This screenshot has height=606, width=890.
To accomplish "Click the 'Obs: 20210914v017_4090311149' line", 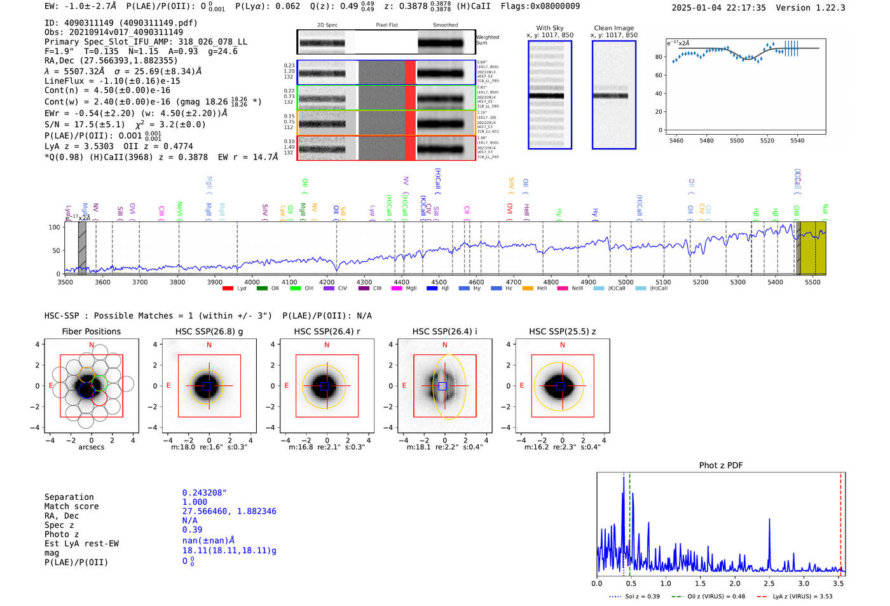I will pos(114,32).
